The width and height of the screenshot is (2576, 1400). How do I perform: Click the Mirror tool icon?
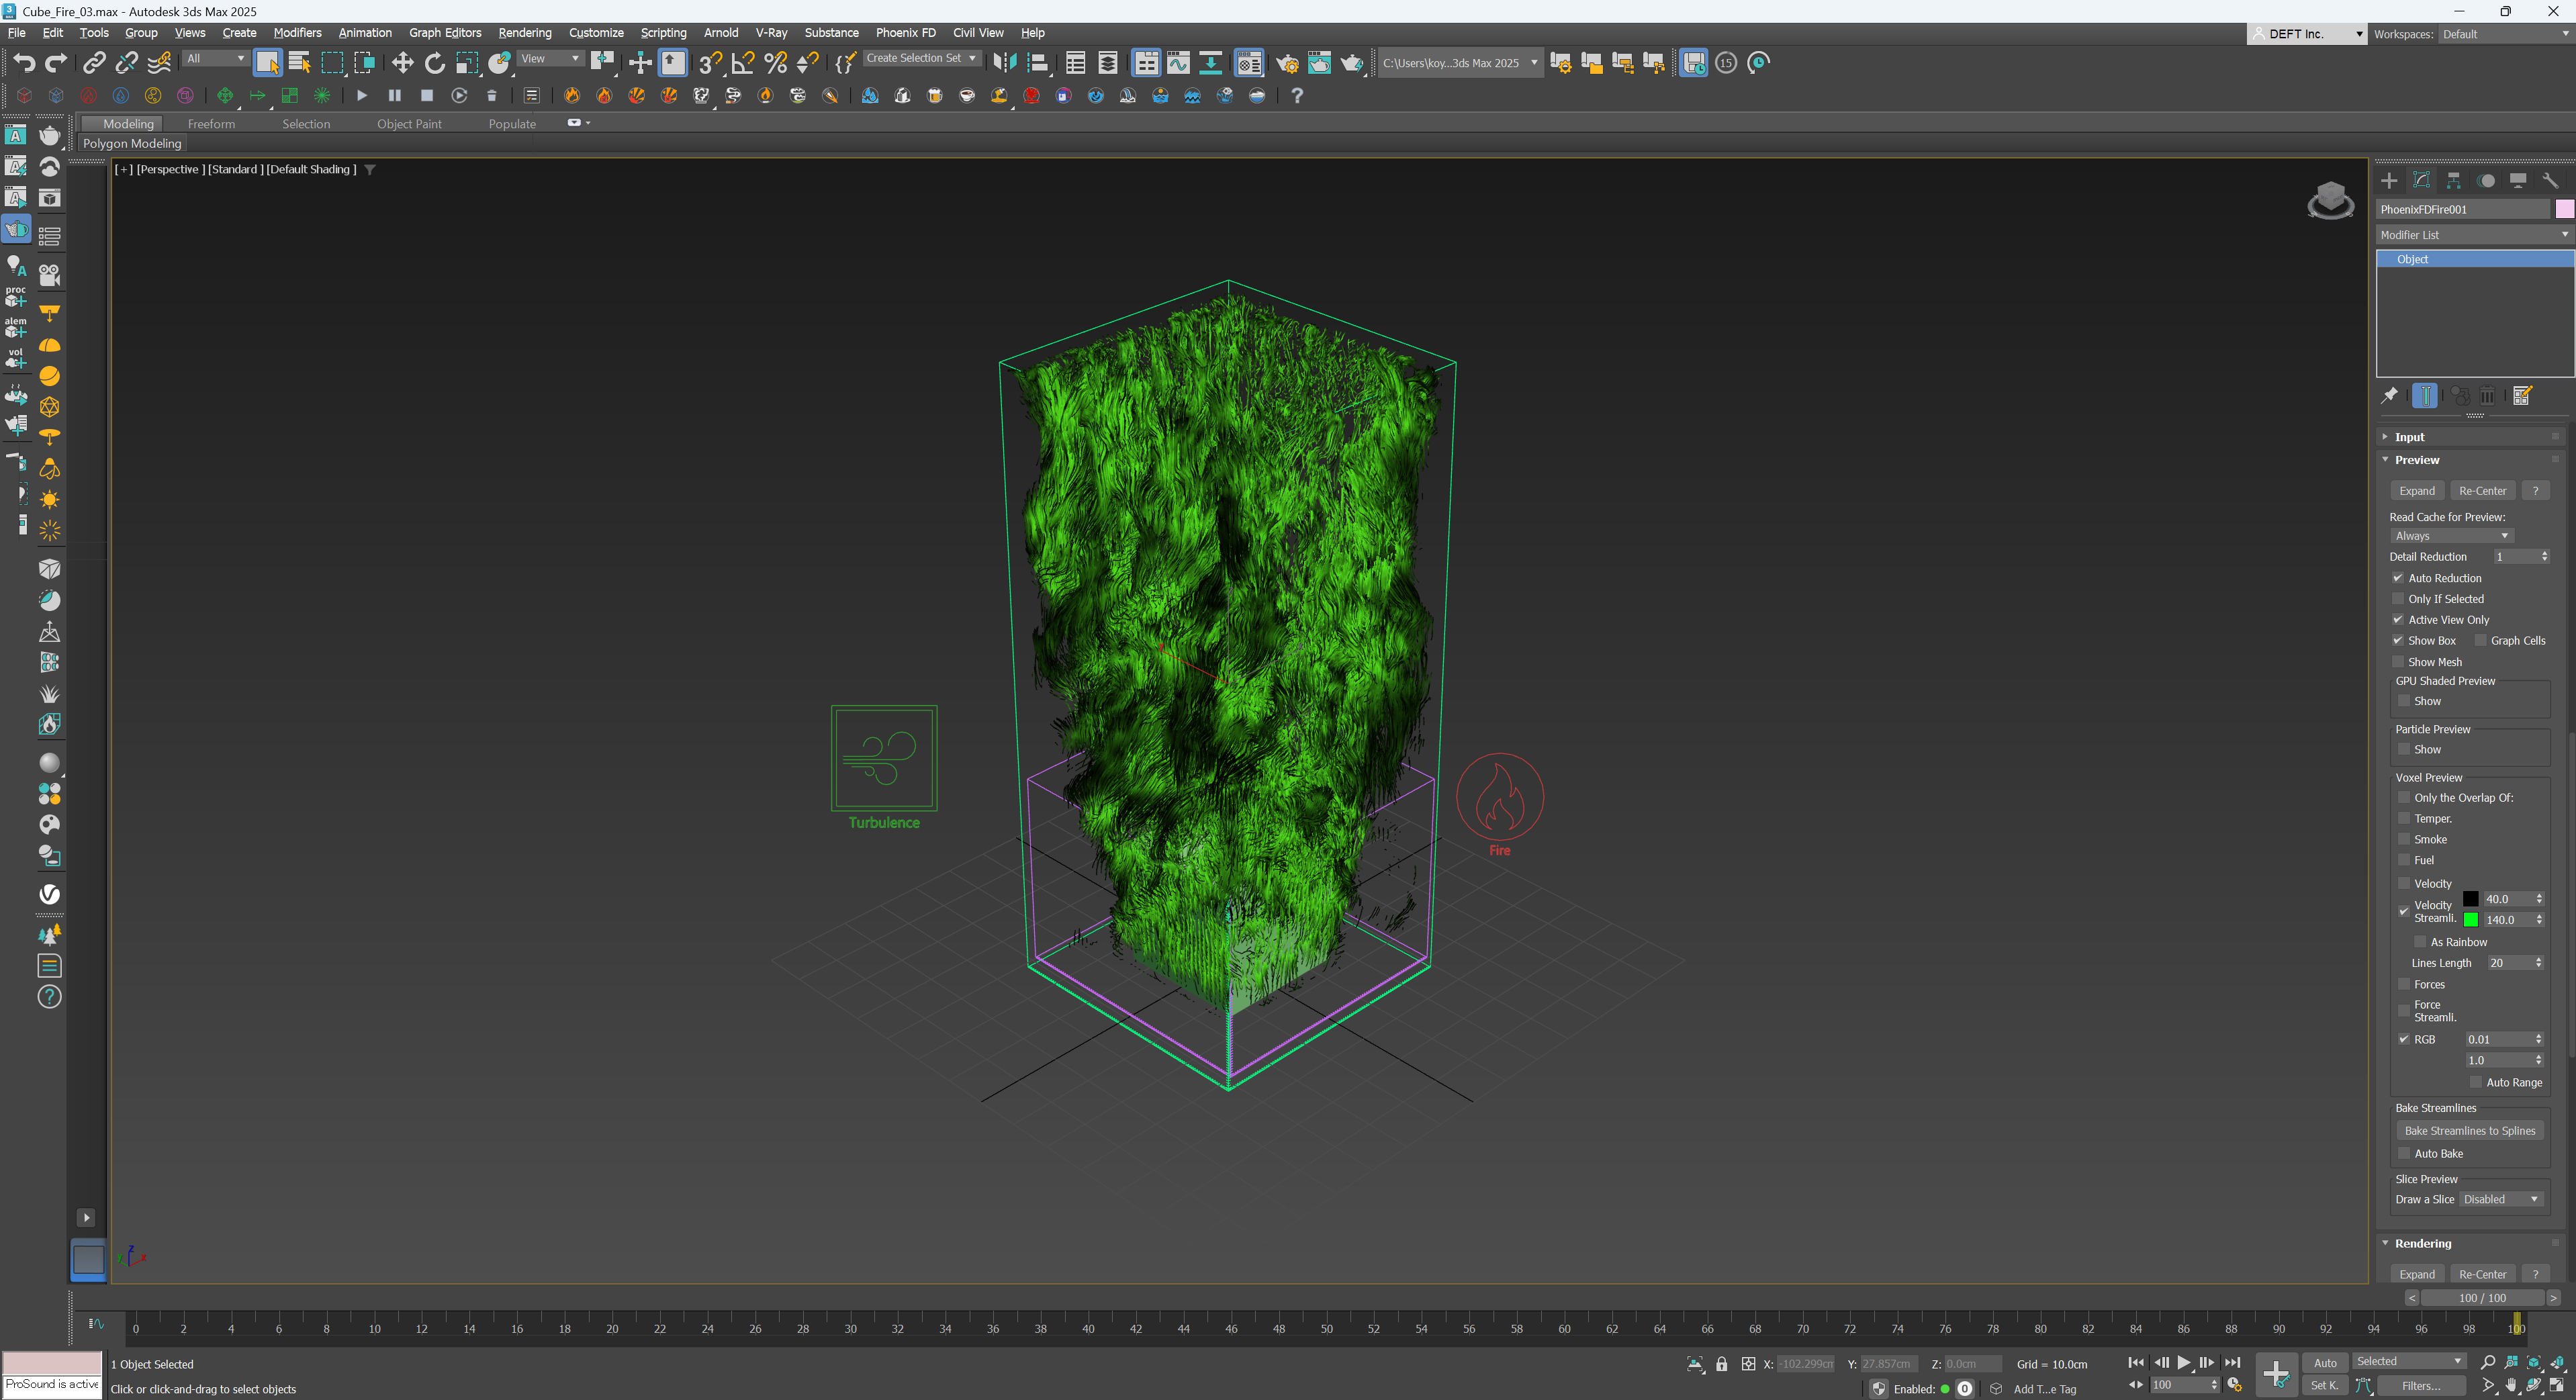[1004, 63]
